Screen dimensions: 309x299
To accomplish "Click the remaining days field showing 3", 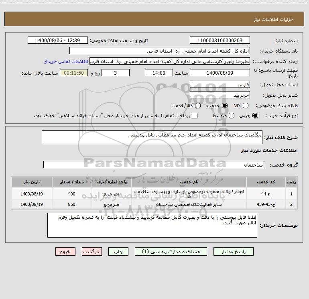I will [116, 73].
